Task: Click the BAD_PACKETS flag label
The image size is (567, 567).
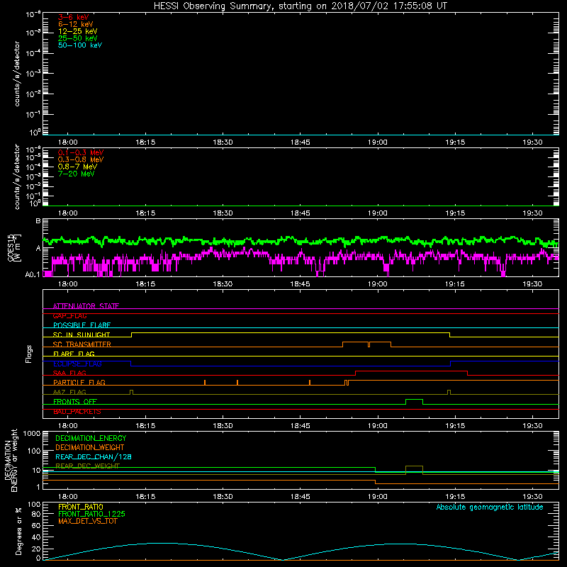Action: click(77, 411)
